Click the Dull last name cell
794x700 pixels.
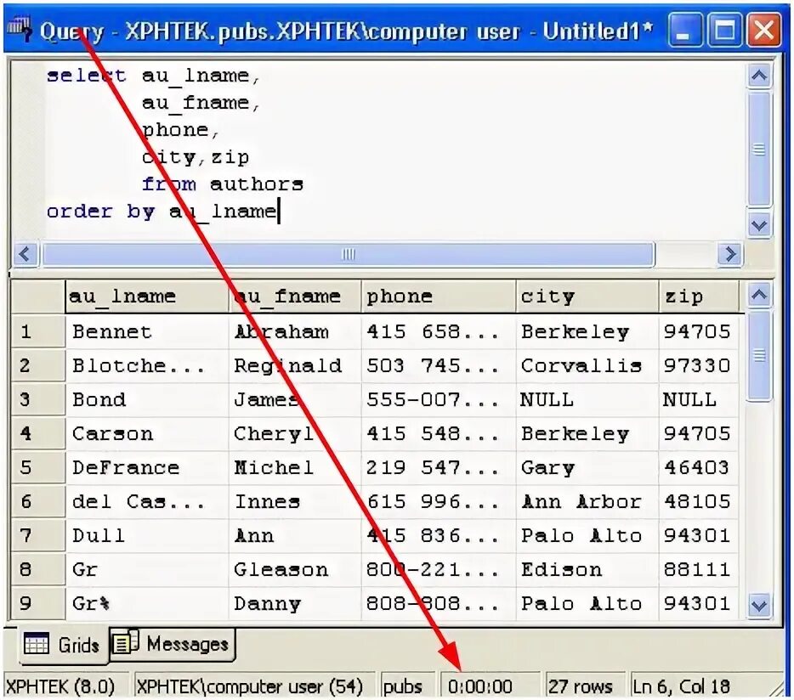coord(147,535)
